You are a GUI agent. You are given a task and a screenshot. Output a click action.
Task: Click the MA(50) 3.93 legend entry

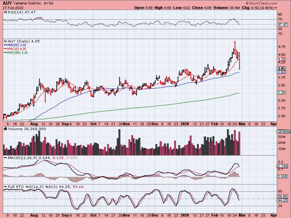[17, 45]
